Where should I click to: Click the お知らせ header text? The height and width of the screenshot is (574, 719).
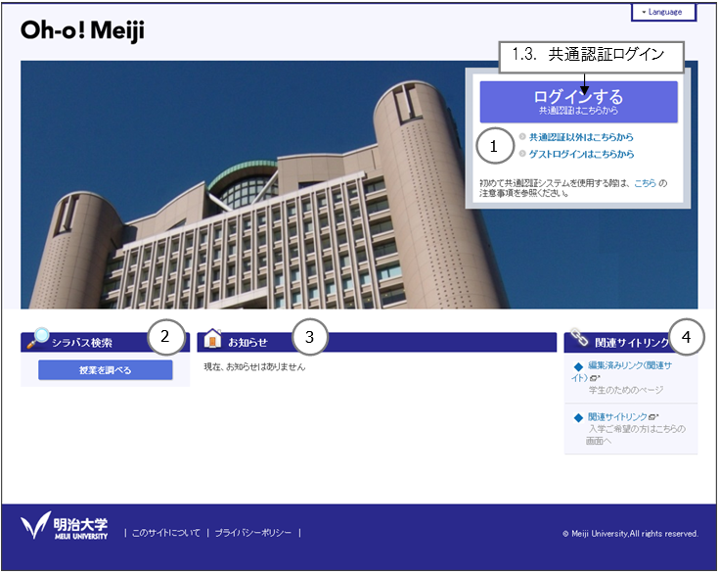click(248, 342)
